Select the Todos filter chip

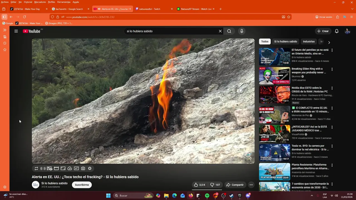[x=265, y=41]
